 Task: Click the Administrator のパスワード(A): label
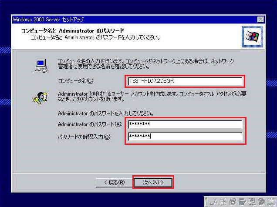(90, 124)
